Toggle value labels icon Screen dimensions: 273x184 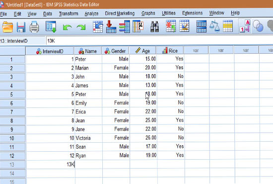tap(245, 26)
